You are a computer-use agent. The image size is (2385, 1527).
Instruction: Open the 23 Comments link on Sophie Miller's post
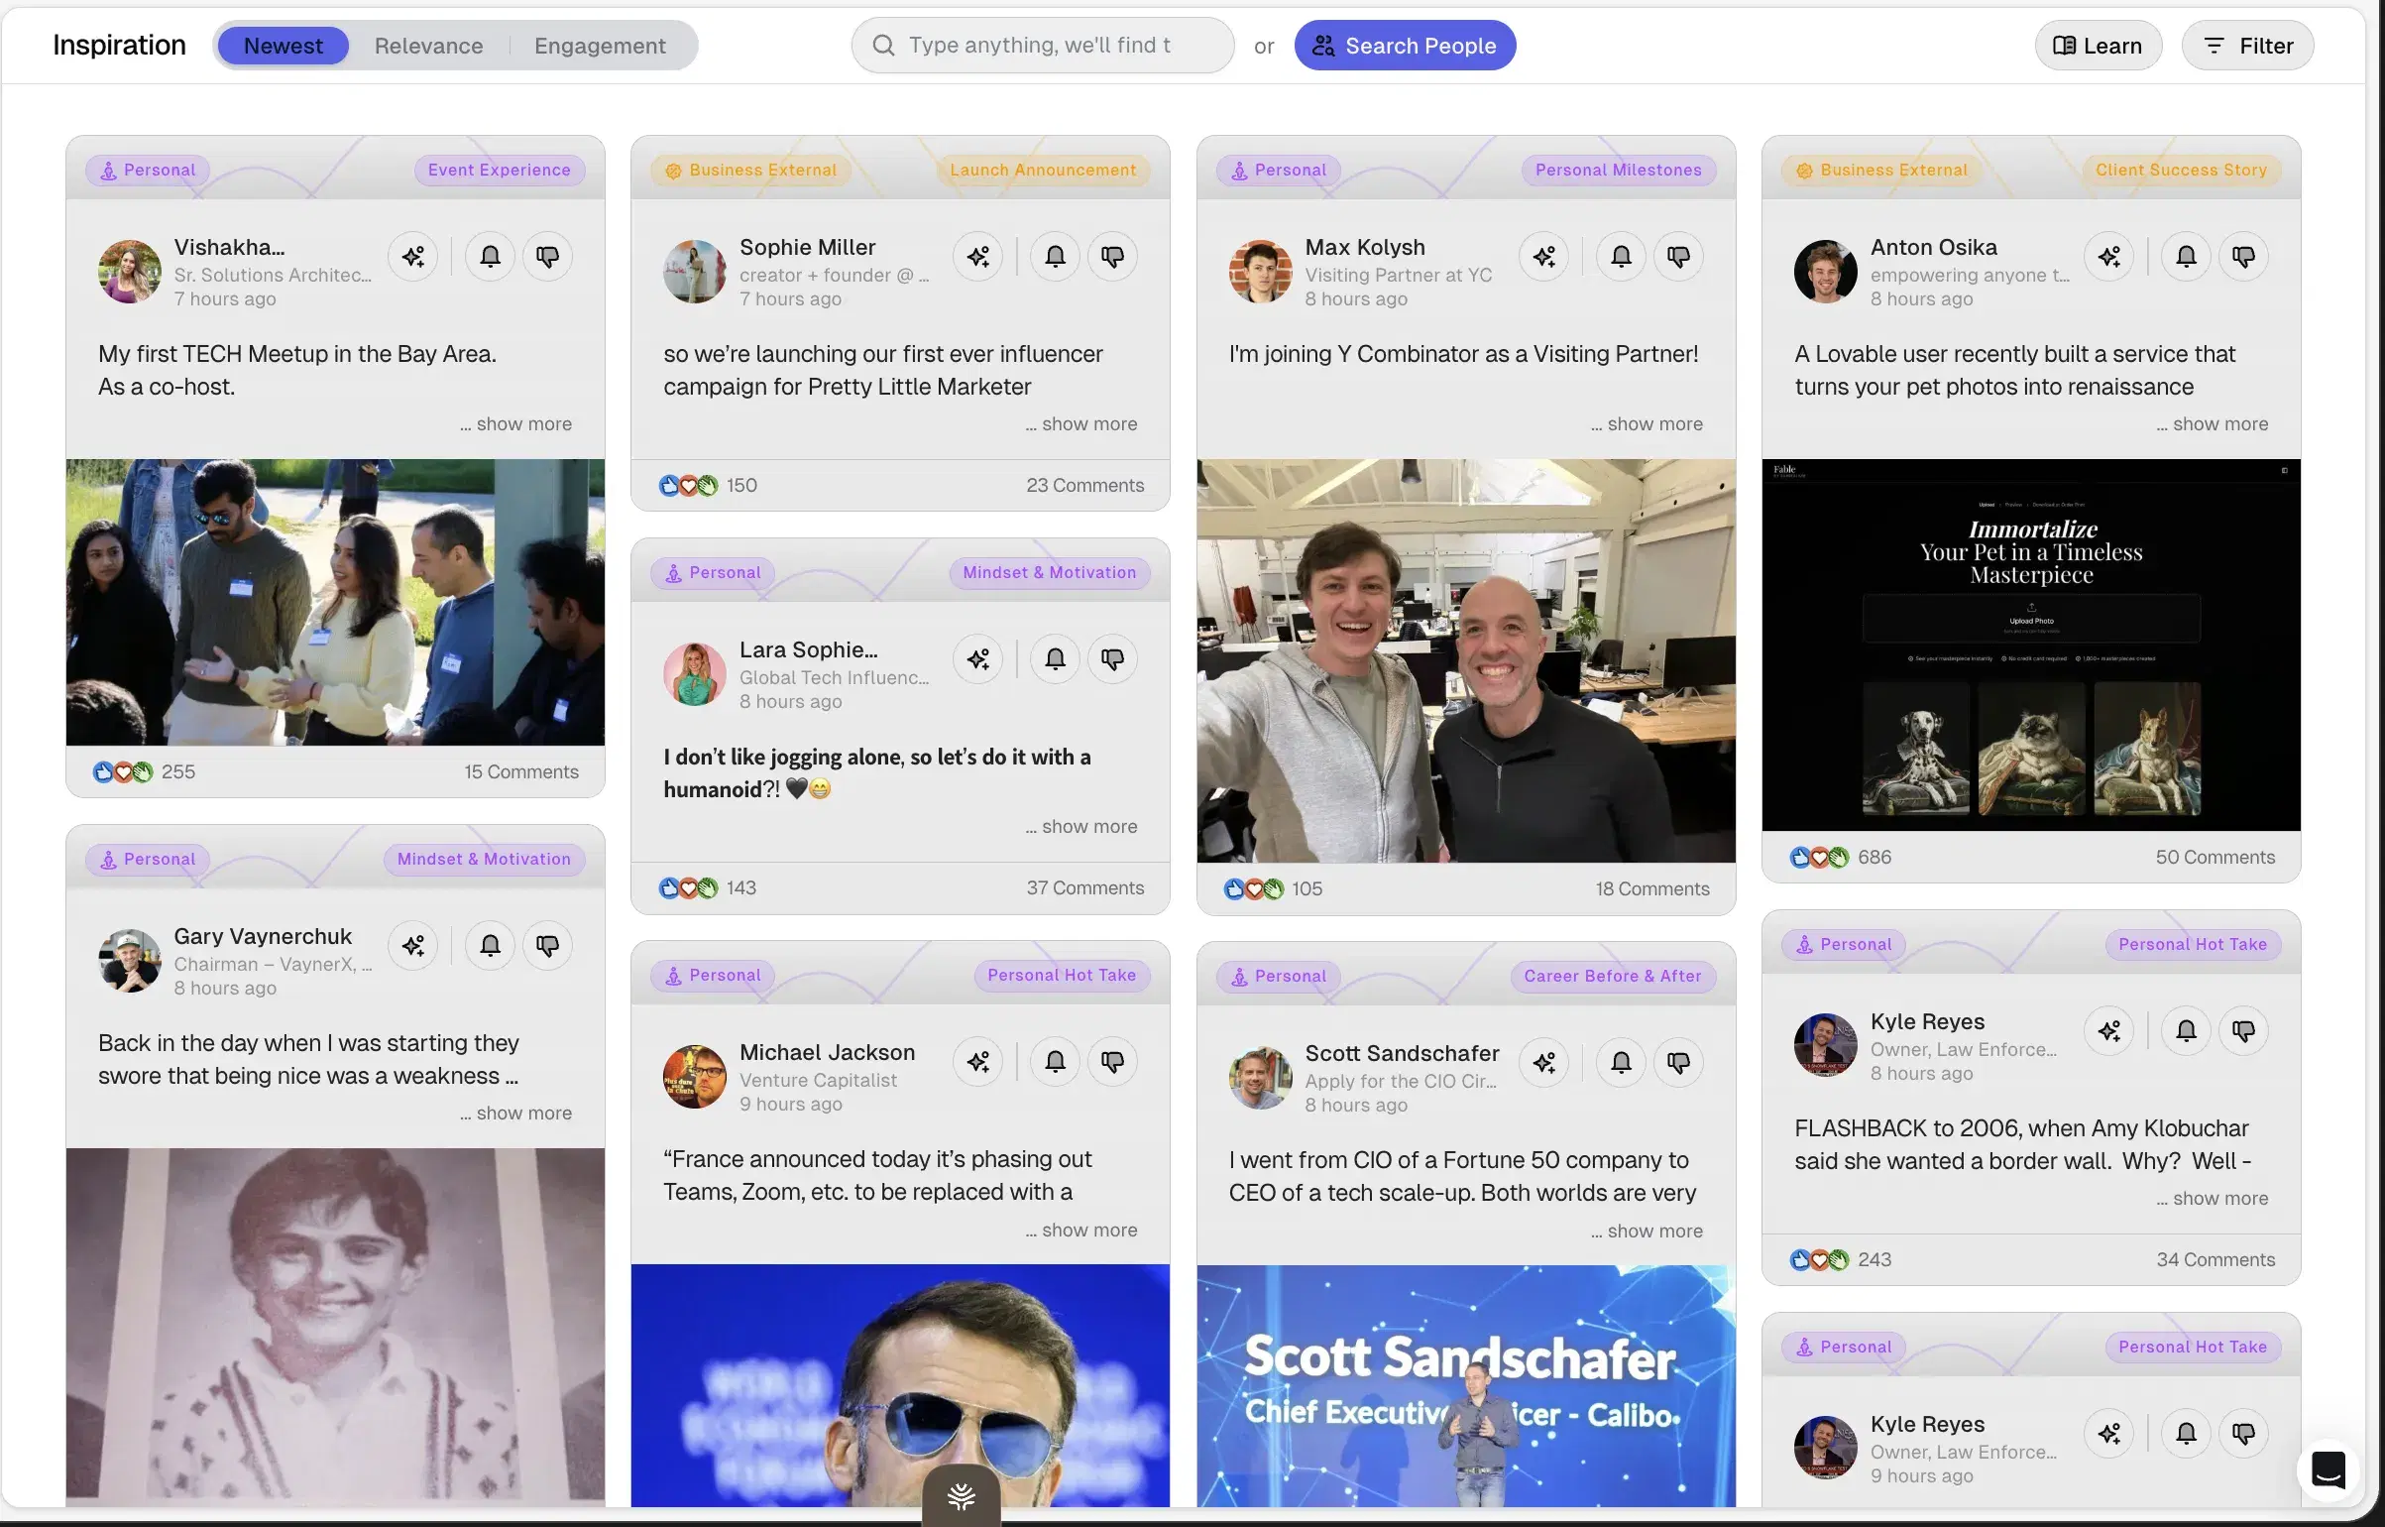(1085, 486)
